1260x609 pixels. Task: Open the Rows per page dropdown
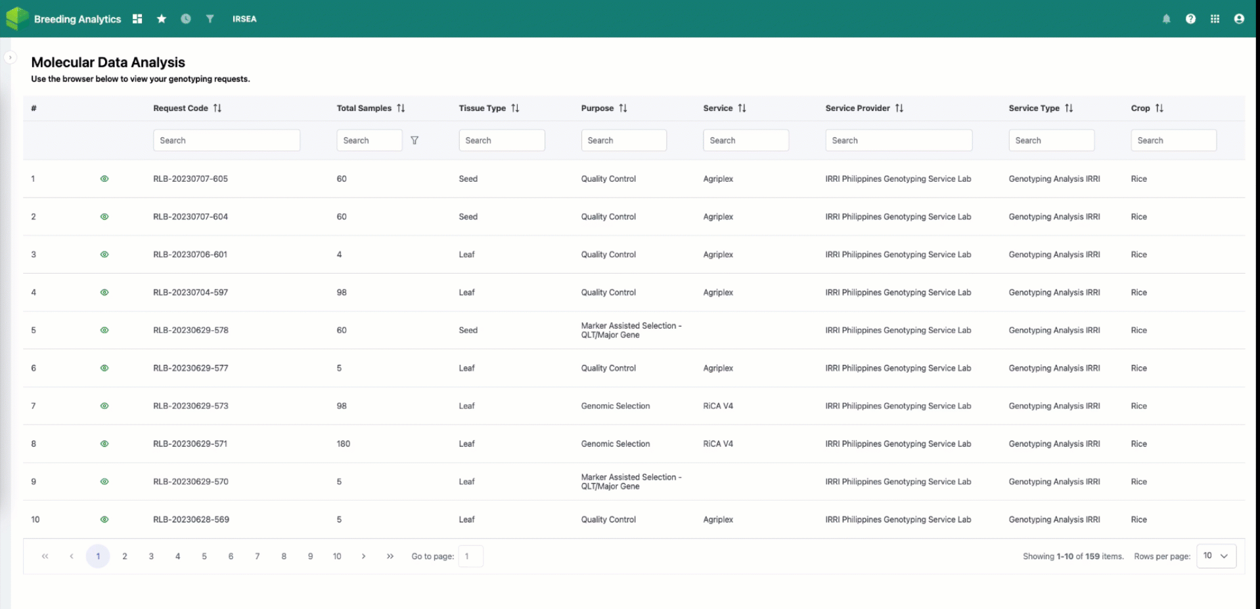pyautogui.click(x=1216, y=556)
